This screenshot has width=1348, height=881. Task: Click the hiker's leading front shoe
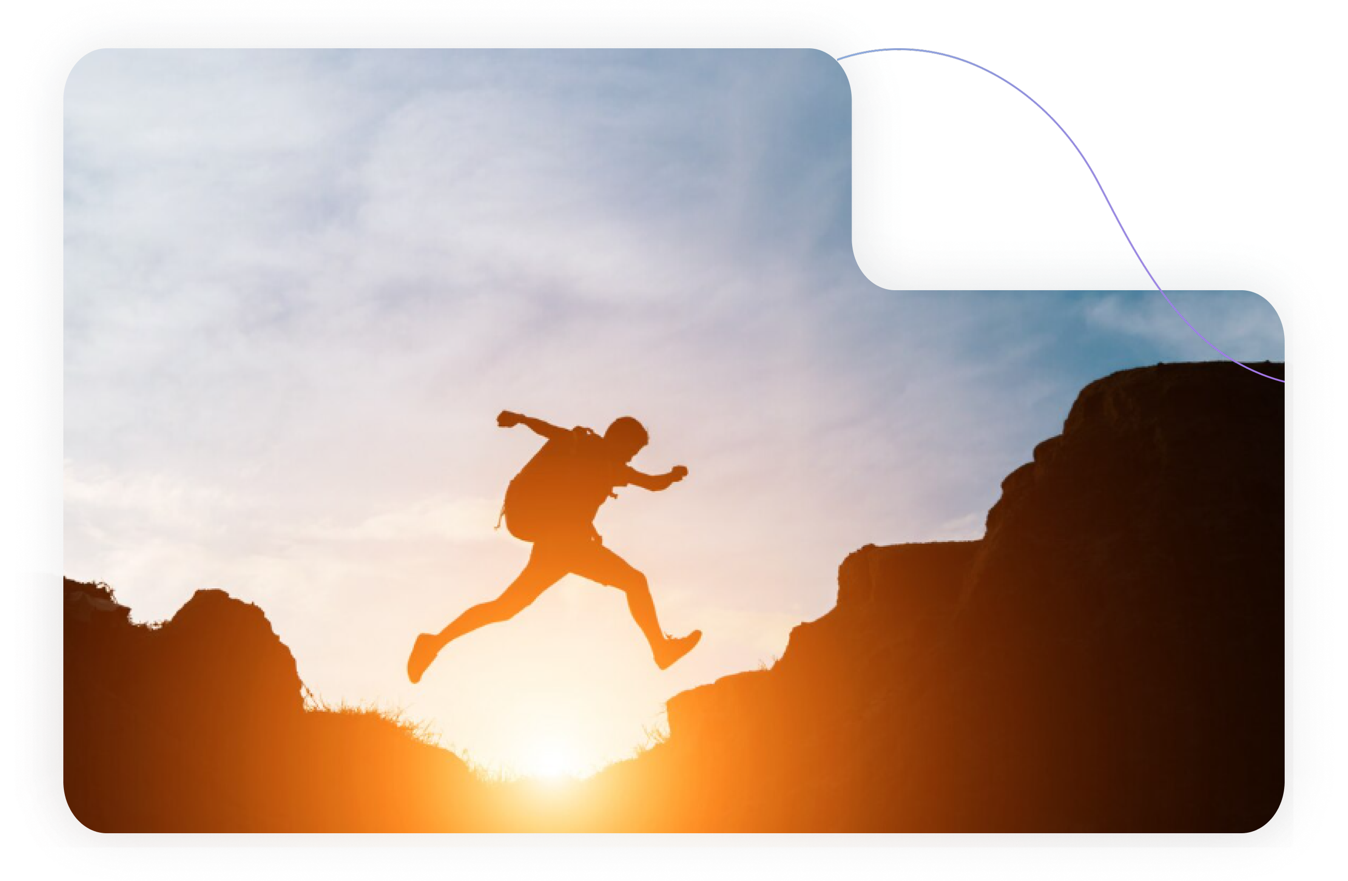point(678,650)
